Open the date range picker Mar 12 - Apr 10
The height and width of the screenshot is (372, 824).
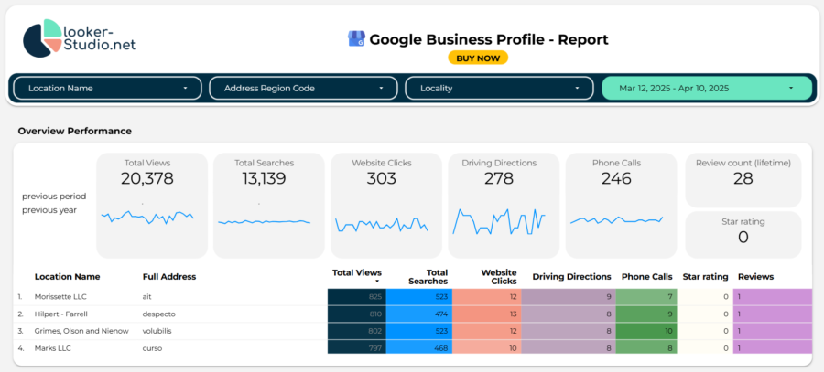pyautogui.click(x=706, y=88)
